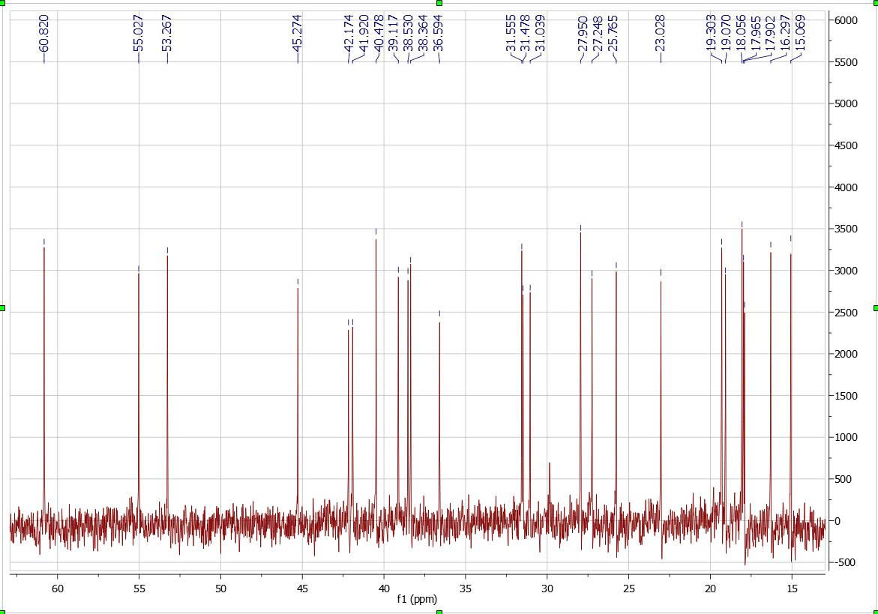Select the 27.950 peak label

click(583, 33)
